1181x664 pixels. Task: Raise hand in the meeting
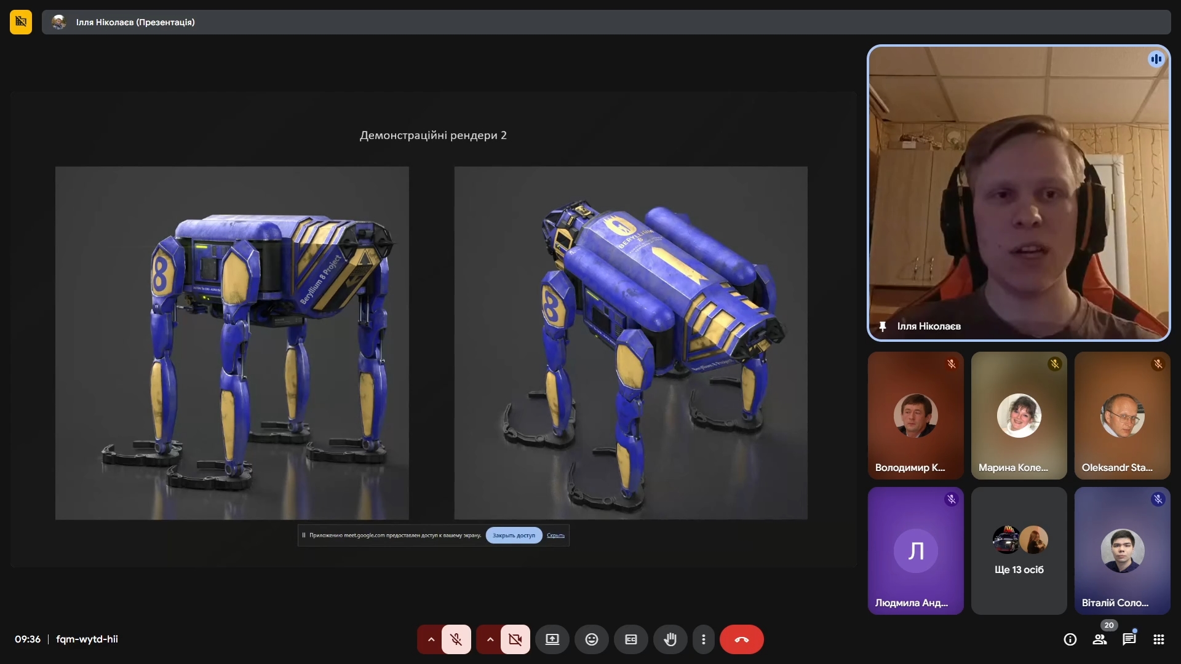click(670, 639)
